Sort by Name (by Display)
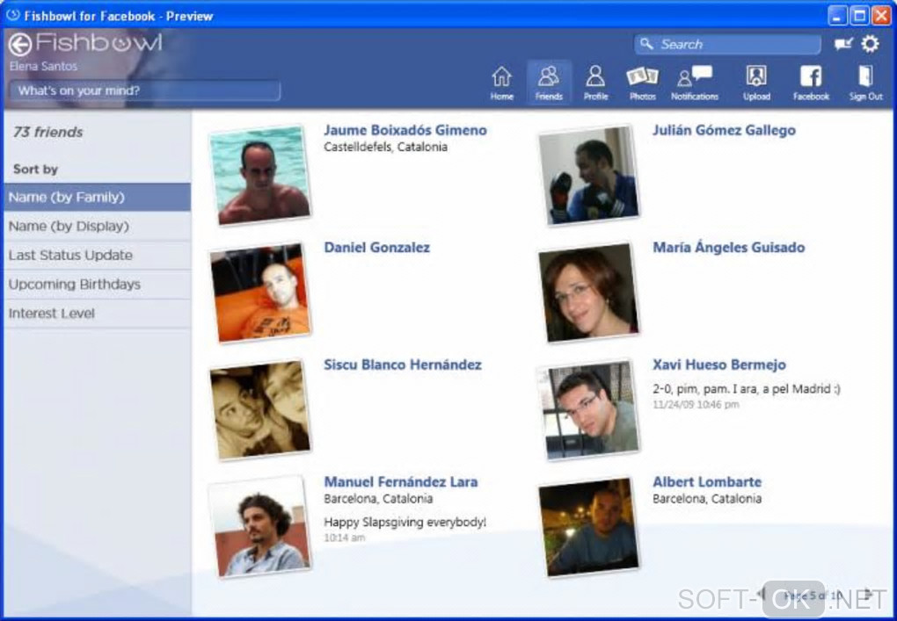This screenshot has height=621, width=897. coord(97,227)
